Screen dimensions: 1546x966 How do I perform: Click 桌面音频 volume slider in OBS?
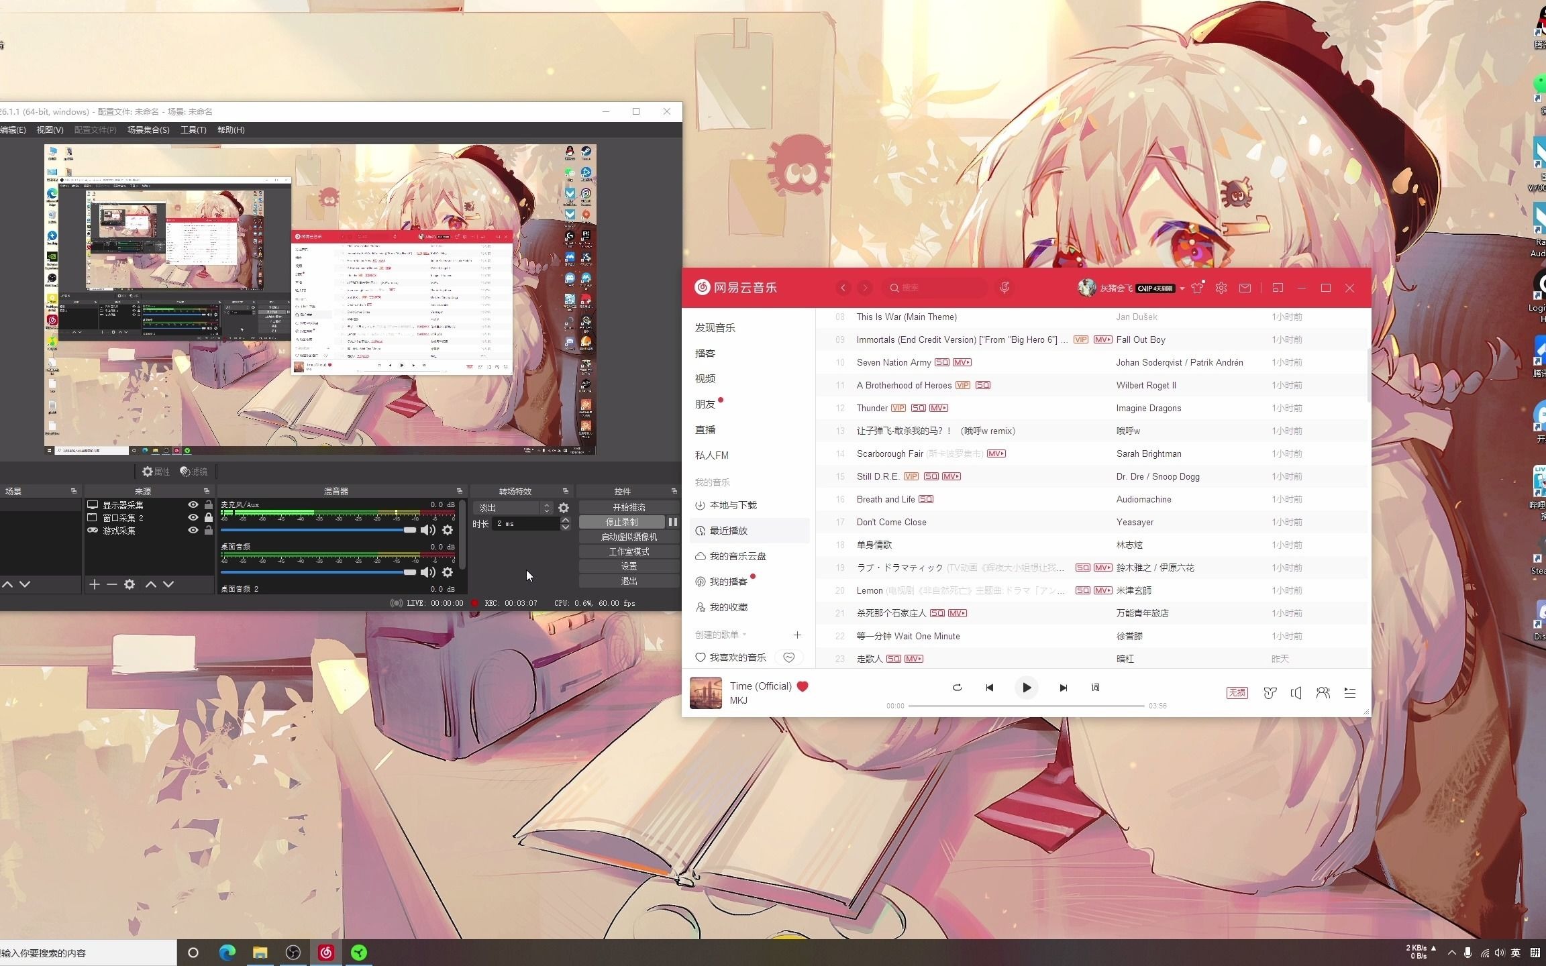(319, 572)
